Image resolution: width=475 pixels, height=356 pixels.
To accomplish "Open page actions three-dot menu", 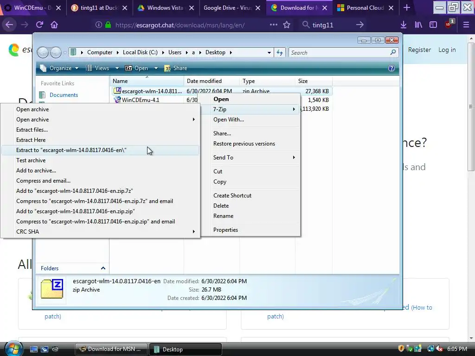I will coord(274,25).
